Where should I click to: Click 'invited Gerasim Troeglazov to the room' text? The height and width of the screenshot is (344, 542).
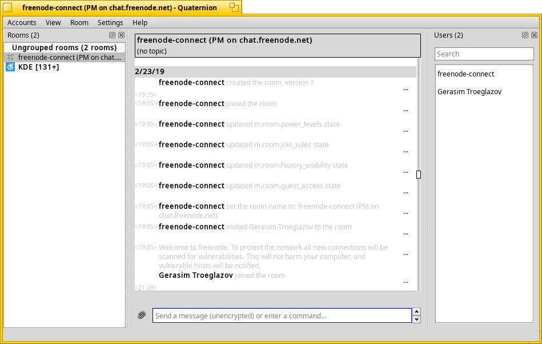(x=289, y=227)
